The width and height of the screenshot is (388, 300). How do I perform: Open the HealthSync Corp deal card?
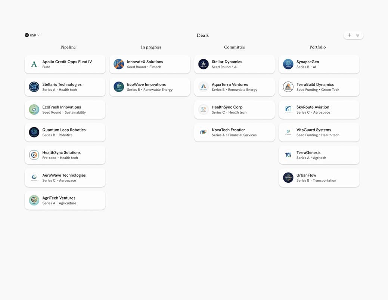click(234, 109)
